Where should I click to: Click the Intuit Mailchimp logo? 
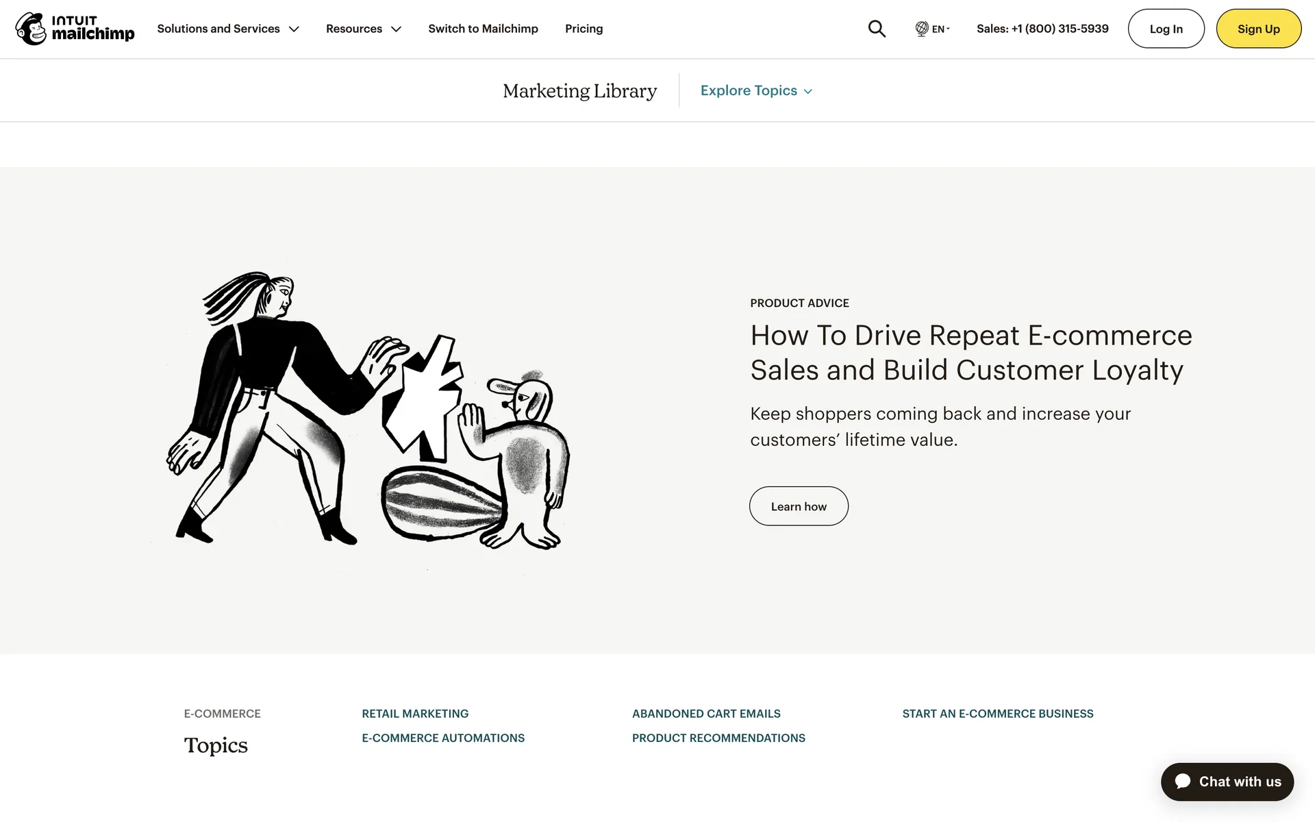[75, 29]
